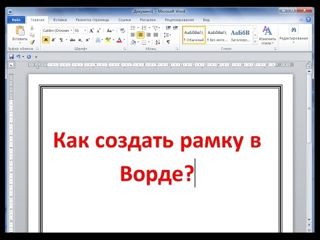This screenshot has width=320, height=240.
Task: Click the Sort A-Z icon
Action: point(157,42)
